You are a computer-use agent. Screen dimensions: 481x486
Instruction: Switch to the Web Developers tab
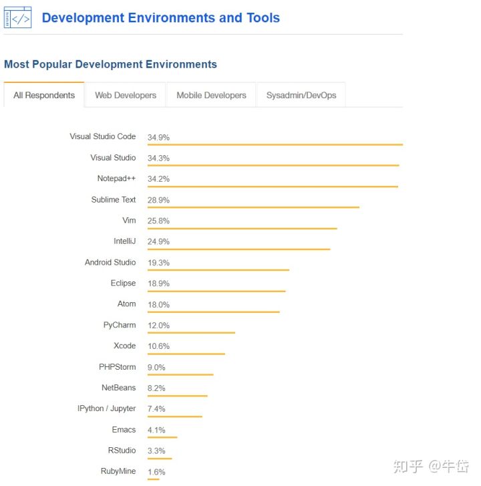[126, 95]
